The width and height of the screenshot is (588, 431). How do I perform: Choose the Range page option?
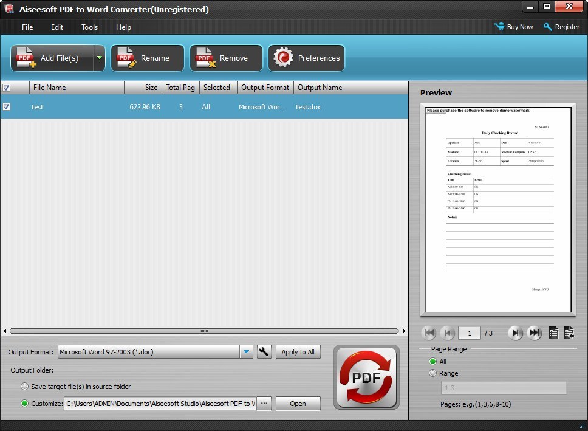pyautogui.click(x=433, y=373)
